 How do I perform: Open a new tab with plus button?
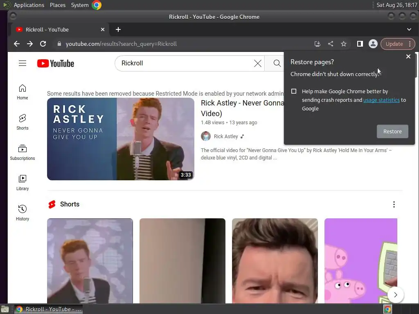[x=118, y=29]
